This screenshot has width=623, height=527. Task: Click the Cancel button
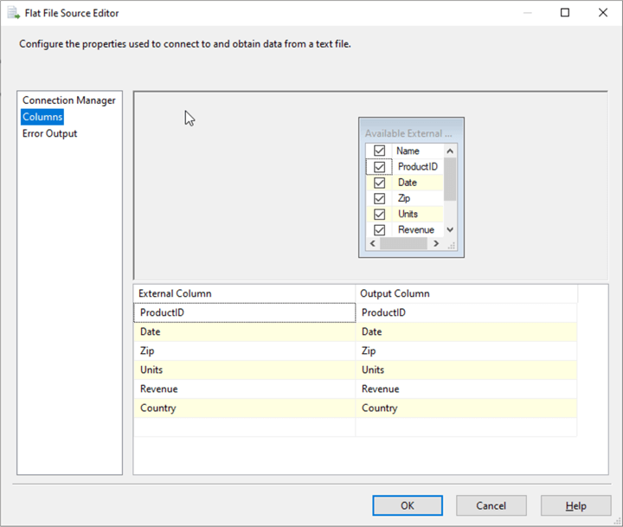491,505
